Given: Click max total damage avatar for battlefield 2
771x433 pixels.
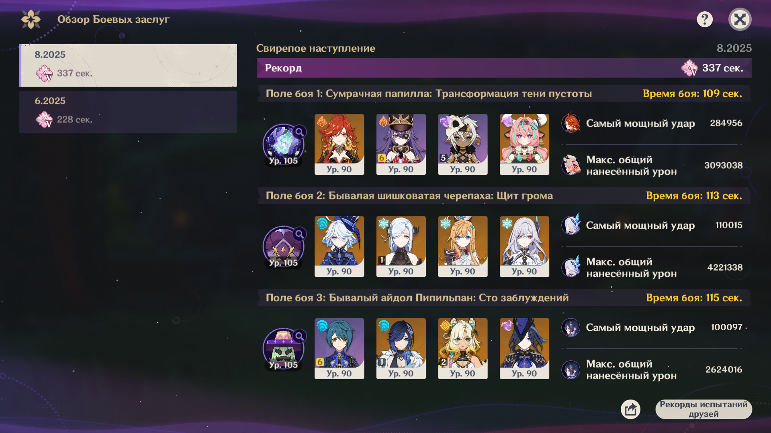Looking at the screenshot, I should click(571, 267).
